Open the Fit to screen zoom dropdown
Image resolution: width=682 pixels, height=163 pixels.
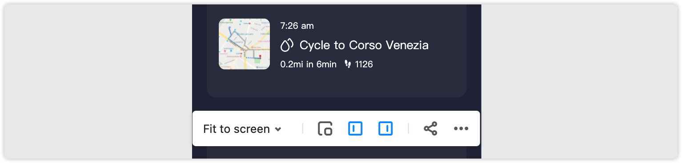point(242,129)
